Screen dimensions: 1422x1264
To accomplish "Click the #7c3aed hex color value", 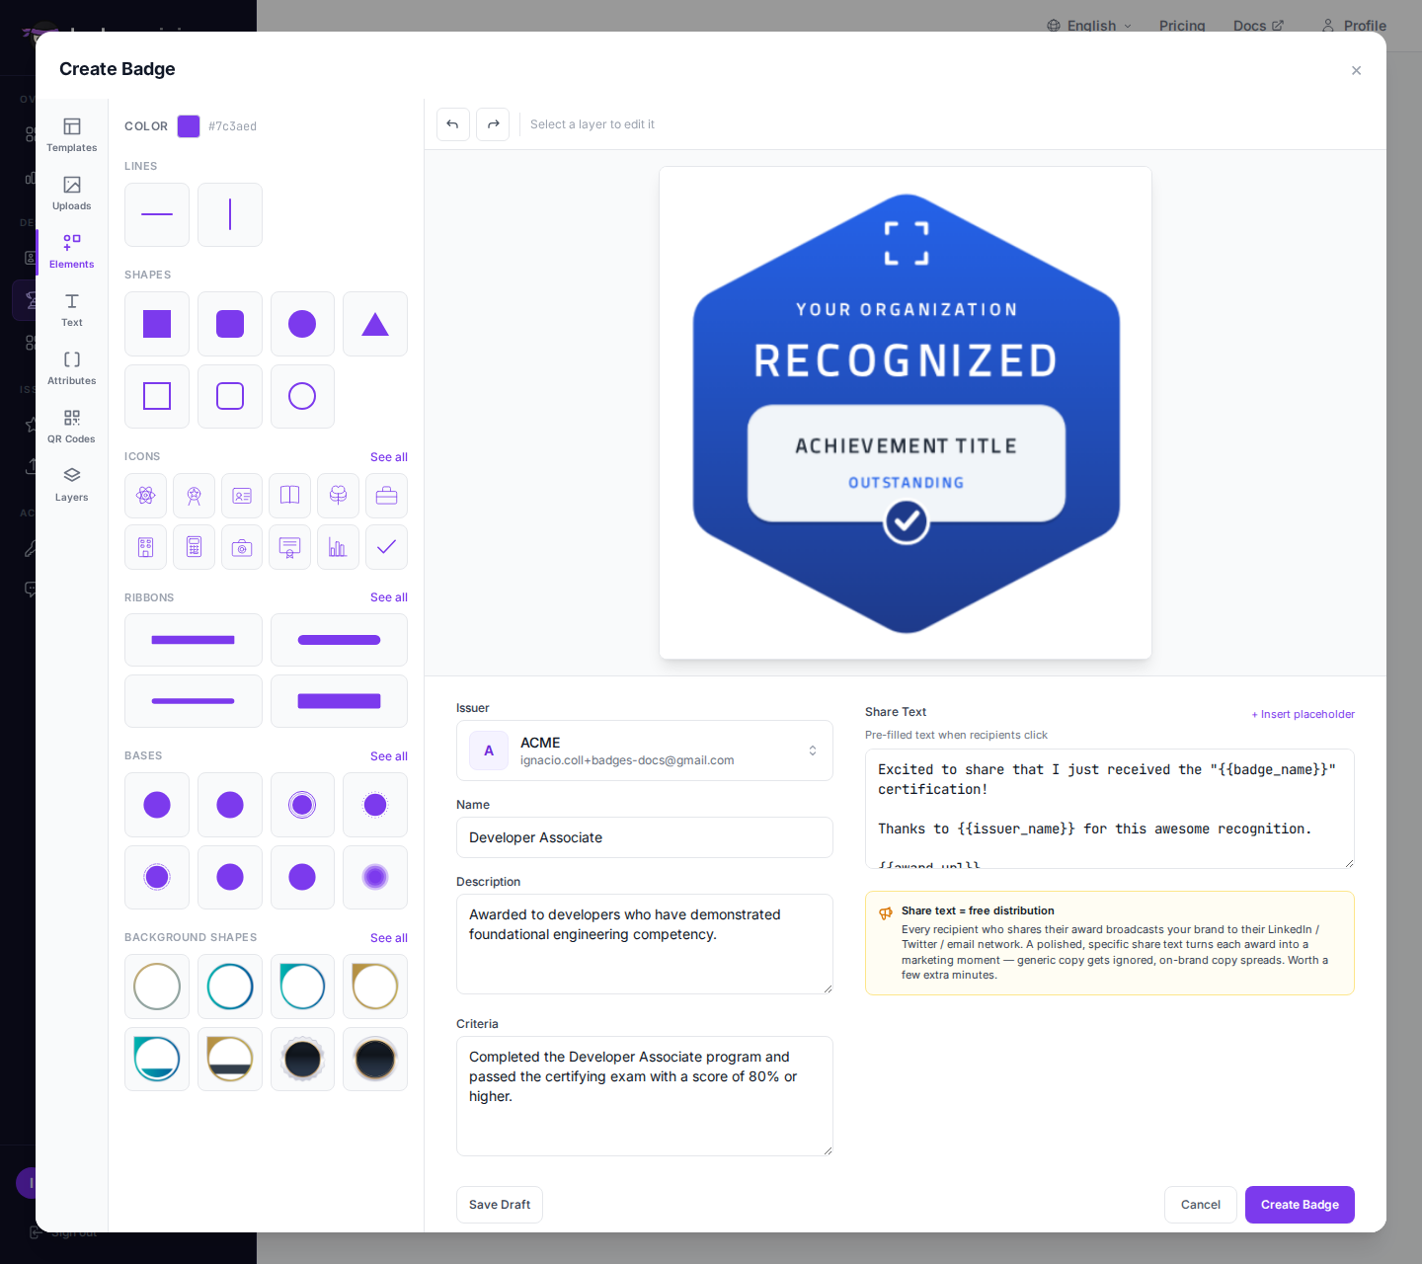I will [x=232, y=126].
